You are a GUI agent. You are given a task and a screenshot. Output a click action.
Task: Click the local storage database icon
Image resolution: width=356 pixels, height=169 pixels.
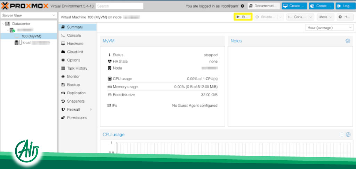click(16, 42)
